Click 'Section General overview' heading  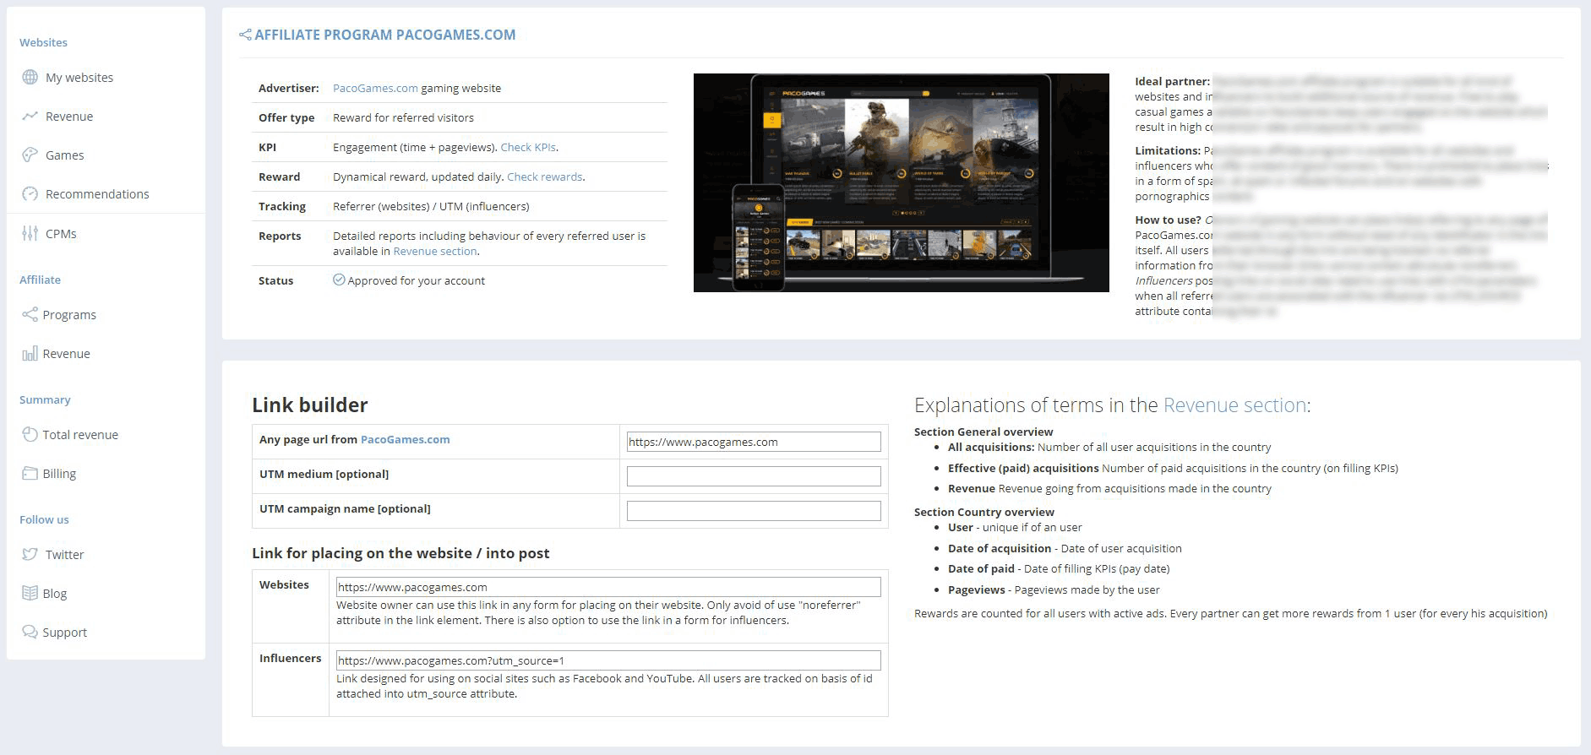tap(983, 432)
